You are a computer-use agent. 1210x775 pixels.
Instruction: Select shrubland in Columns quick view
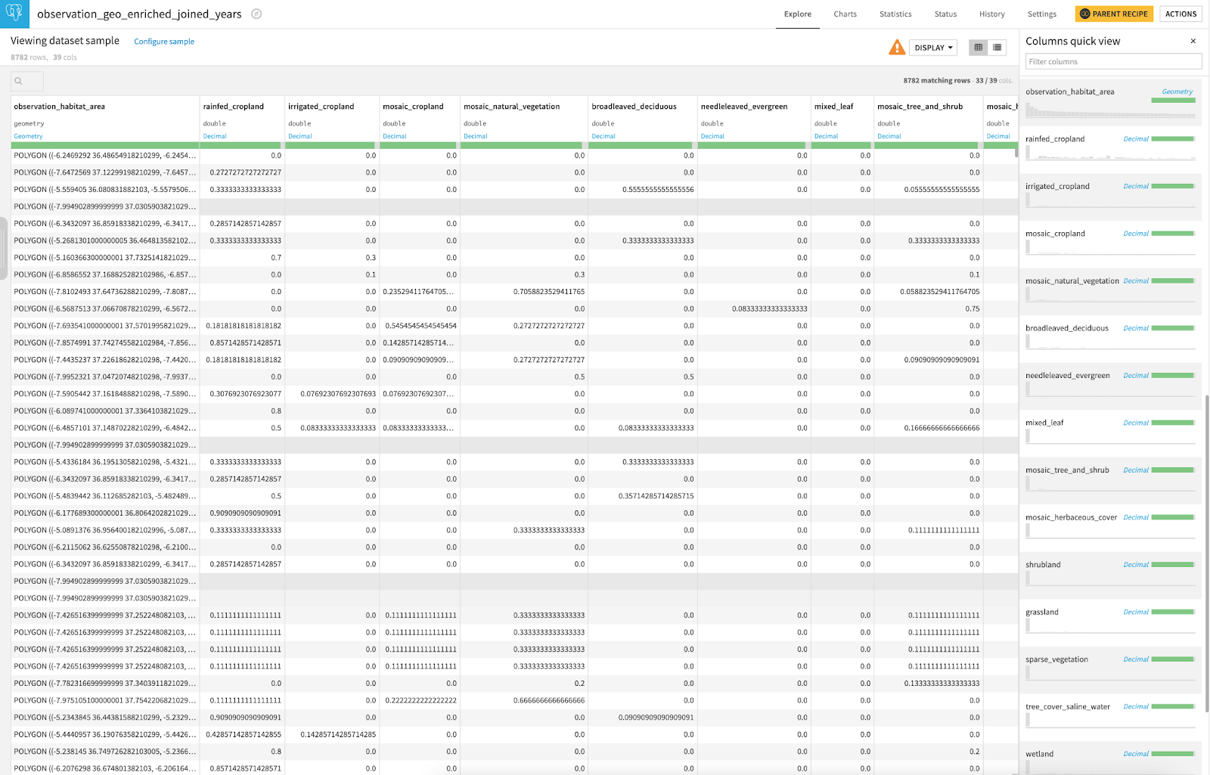[1043, 565]
